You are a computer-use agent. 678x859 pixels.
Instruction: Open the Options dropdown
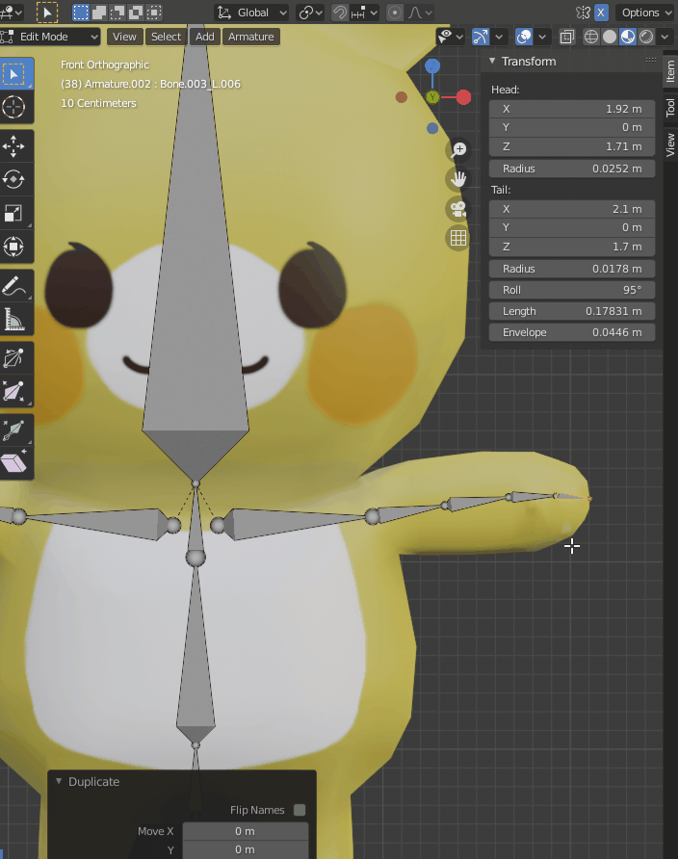[645, 13]
